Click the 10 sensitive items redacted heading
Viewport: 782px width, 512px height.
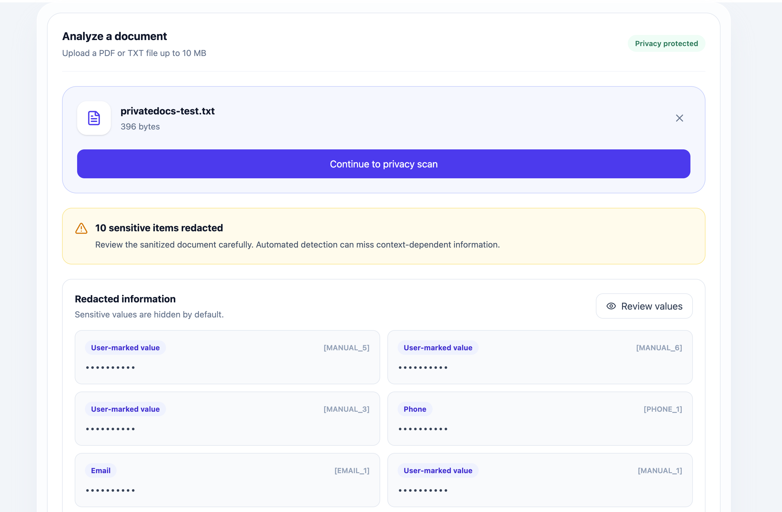[x=159, y=228]
